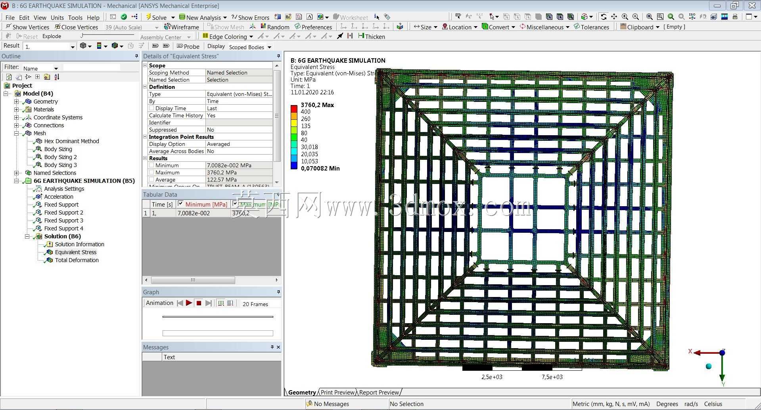Open the Clipboard menu button
This screenshot has height=410, width=761.
click(640, 27)
